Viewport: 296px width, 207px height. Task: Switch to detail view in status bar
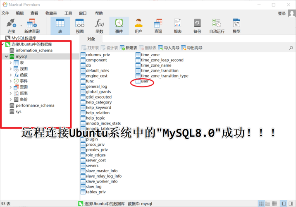[x=274, y=204]
